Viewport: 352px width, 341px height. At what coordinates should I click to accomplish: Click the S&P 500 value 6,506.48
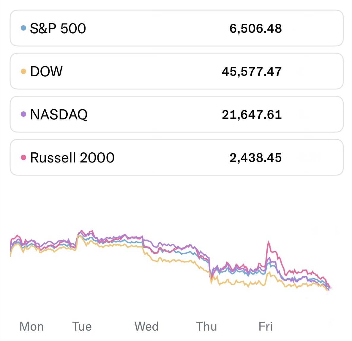[x=255, y=29]
